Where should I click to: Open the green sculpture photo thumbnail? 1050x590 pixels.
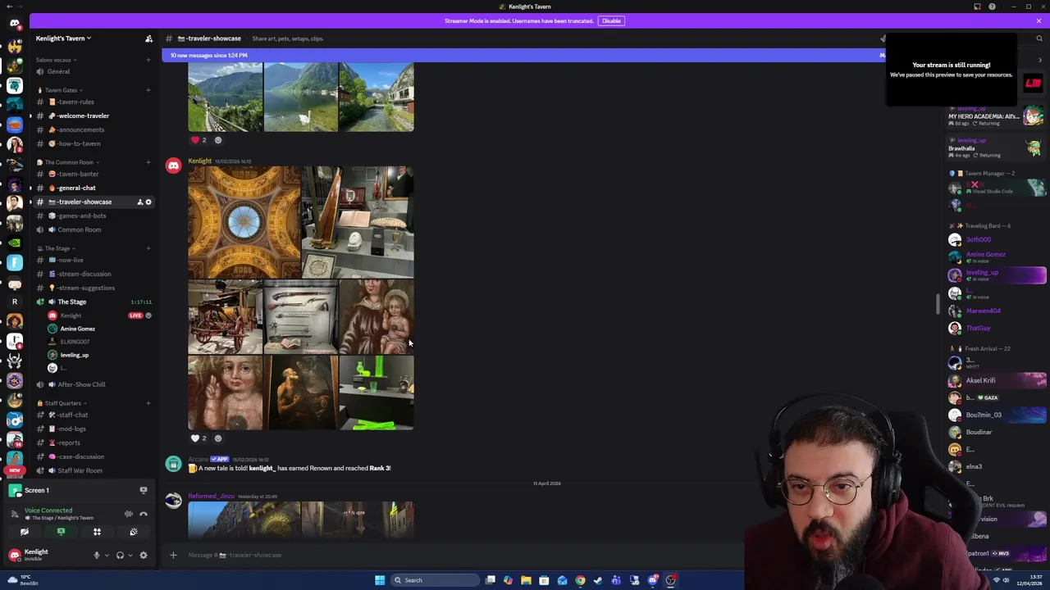[377, 393]
